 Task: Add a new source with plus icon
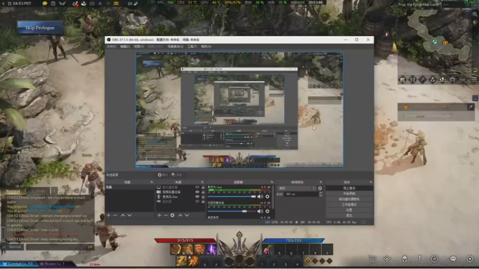click(159, 215)
